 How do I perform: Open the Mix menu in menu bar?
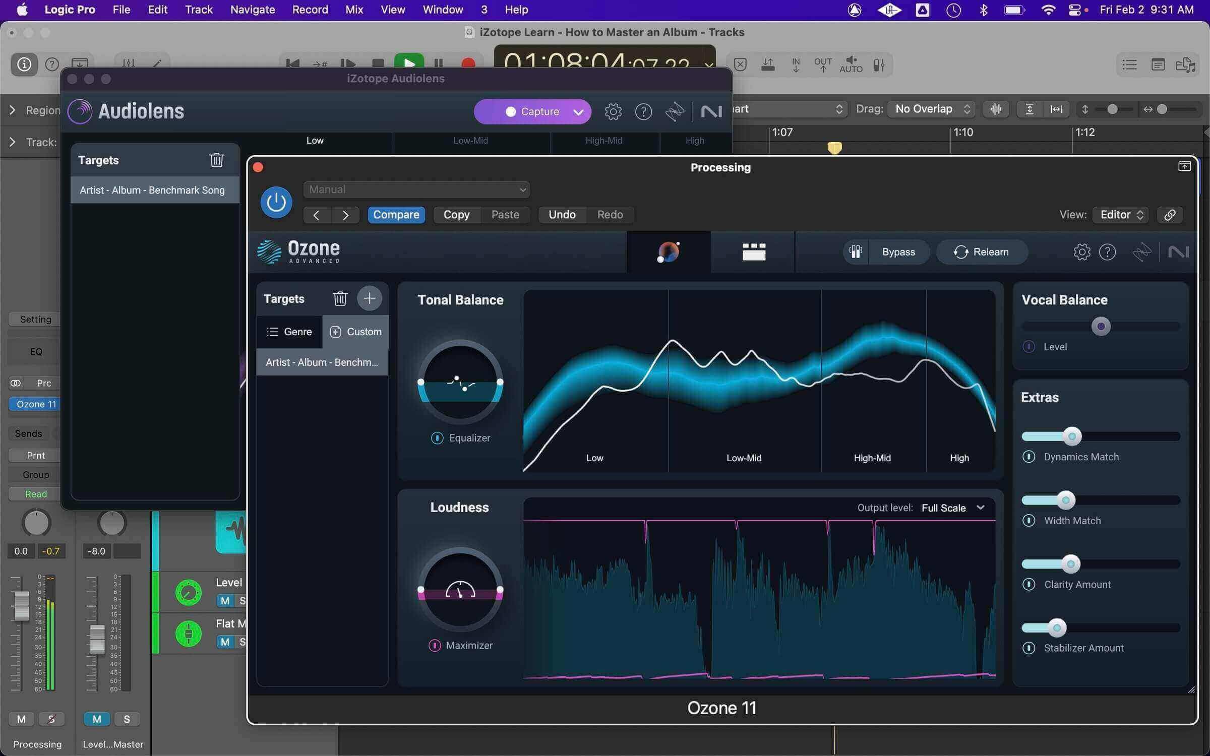[354, 10]
